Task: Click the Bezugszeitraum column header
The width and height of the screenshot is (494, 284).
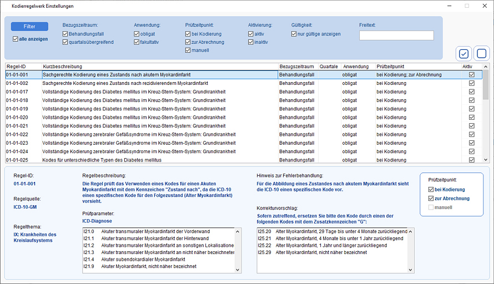Action: 298,67
